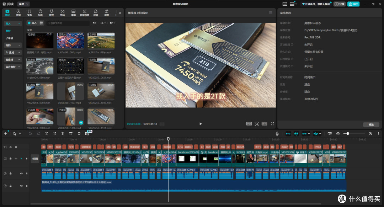The width and height of the screenshot is (384, 207).
Task: Click the undo arrow in timeline toolbar
Action: (30, 133)
